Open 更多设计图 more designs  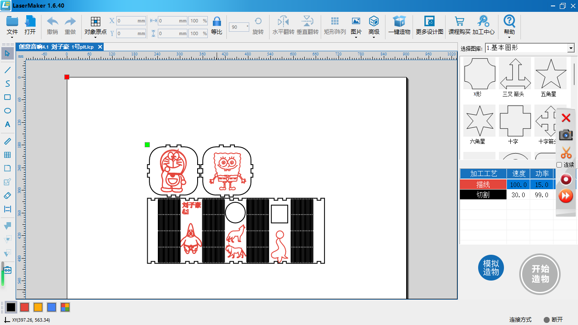(429, 25)
